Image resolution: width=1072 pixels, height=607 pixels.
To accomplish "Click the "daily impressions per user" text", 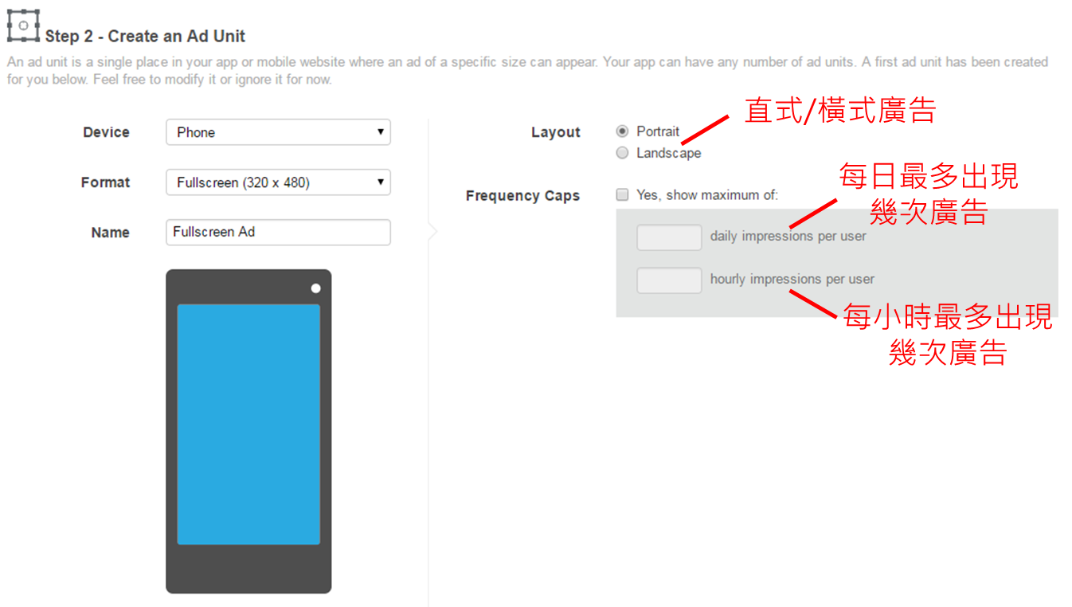I will click(788, 237).
